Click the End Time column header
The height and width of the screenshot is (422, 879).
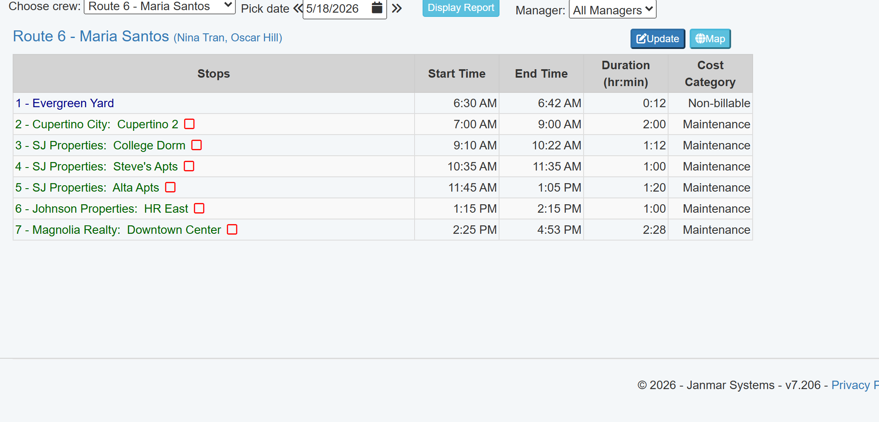[541, 73]
